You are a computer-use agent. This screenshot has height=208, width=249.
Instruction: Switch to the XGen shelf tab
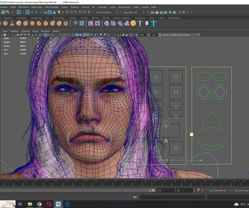pos(152,18)
